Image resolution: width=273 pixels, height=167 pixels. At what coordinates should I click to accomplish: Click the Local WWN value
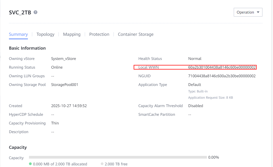(x=222, y=67)
